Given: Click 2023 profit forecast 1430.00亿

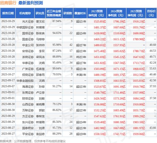Looking at the screenshot, I should pyautogui.click(x=100, y=33).
